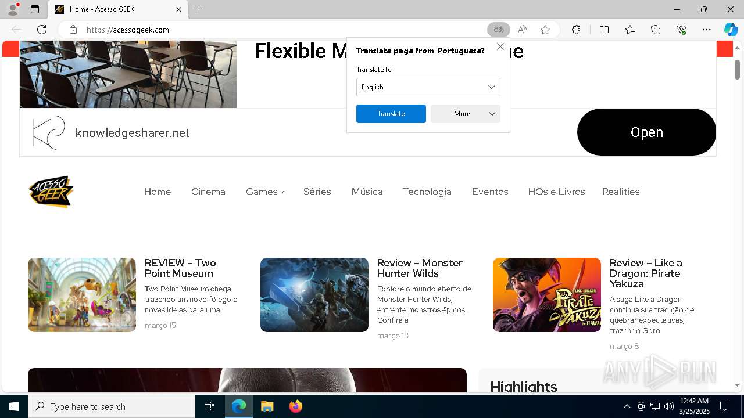Close the translate popup
The height and width of the screenshot is (418, 744).
[500, 46]
